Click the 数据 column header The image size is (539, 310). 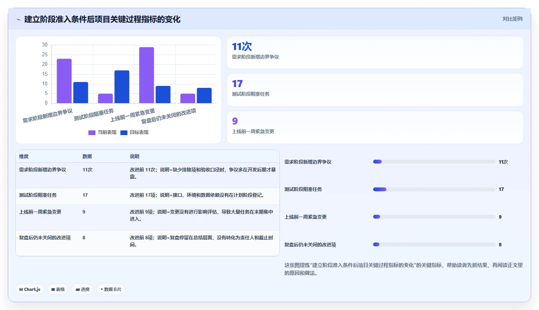[87, 157]
